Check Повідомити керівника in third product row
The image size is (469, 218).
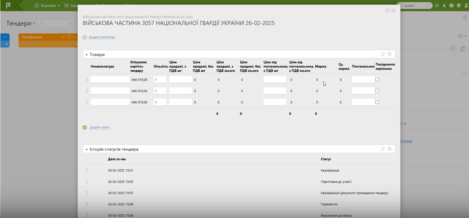(377, 102)
